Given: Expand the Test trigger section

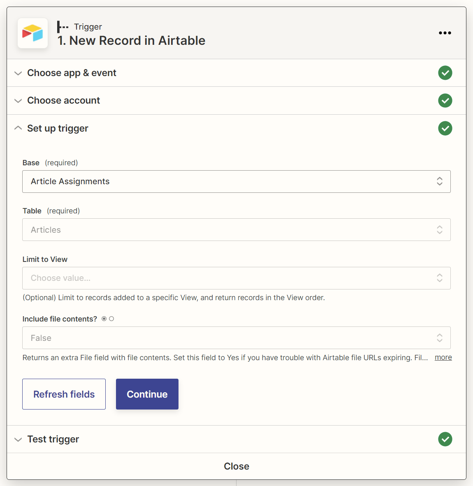Looking at the screenshot, I should click(x=18, y=439).
